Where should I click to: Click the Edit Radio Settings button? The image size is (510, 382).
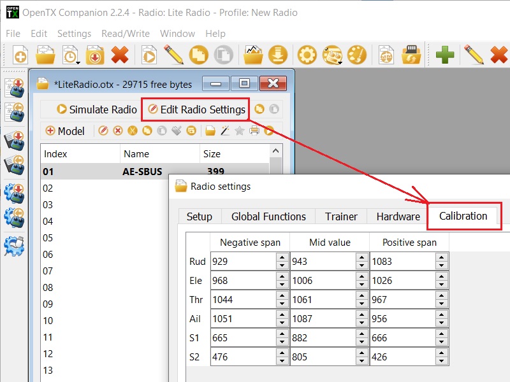tap(196, 110)
